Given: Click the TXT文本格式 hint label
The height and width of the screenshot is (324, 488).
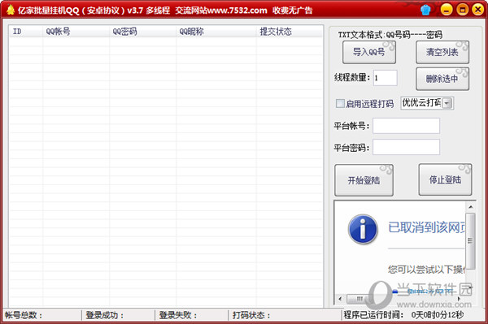Looking at the screenshot, I should point(390,34).
